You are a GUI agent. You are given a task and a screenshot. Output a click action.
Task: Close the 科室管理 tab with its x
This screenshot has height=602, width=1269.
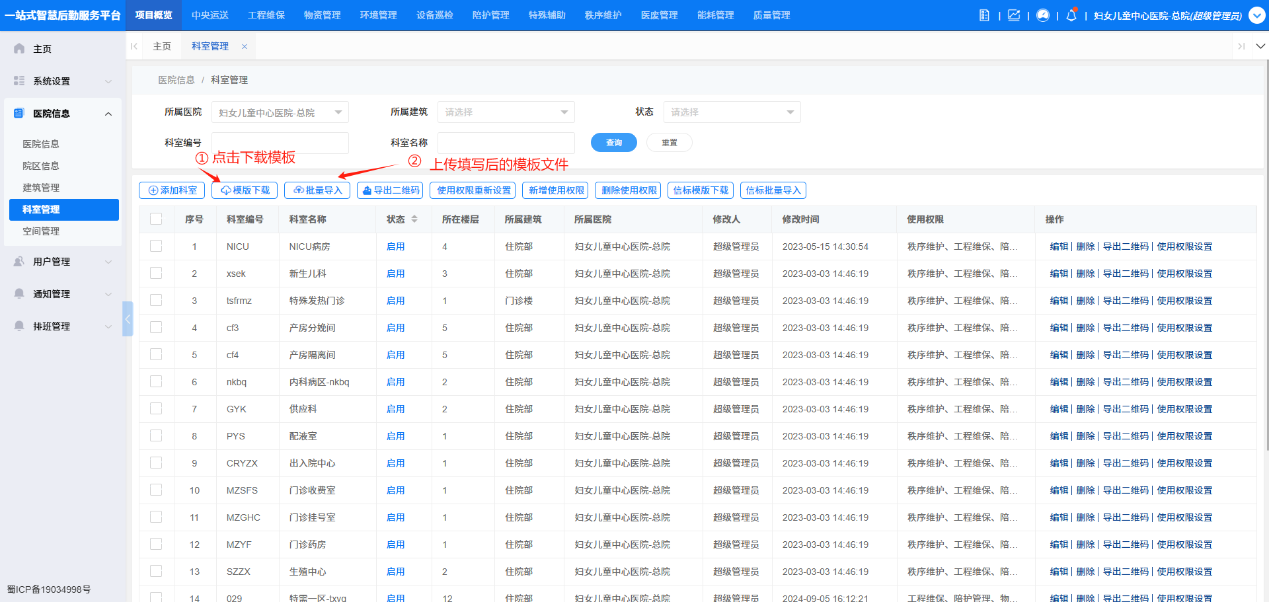click(x=245, y=46)
